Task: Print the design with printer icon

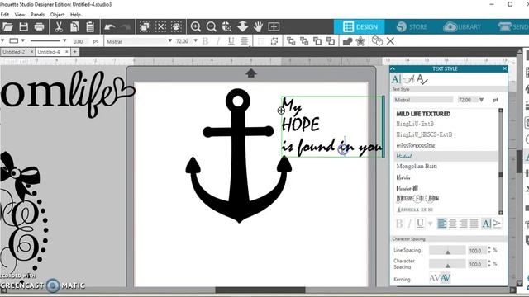Action: (39, 26)
